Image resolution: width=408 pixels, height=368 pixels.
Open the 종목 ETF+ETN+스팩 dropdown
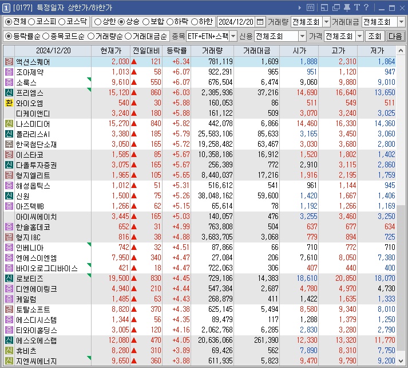click(233, 36)
